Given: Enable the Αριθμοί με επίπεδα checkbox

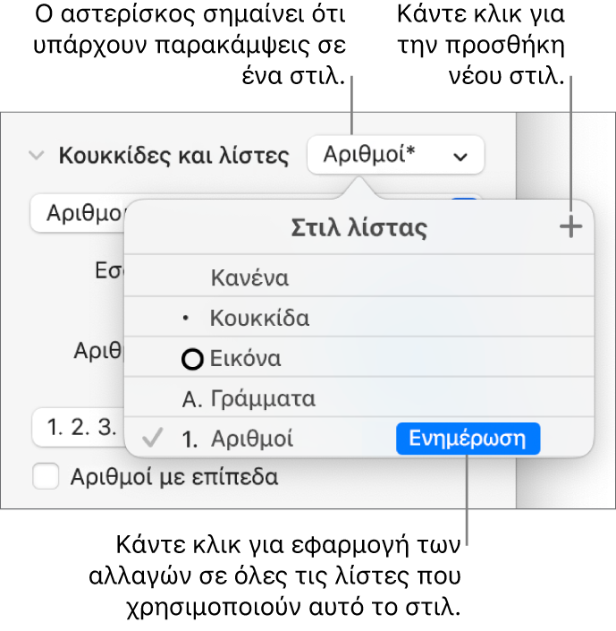Looking at the screenshot, I should [x=46, y=476].
